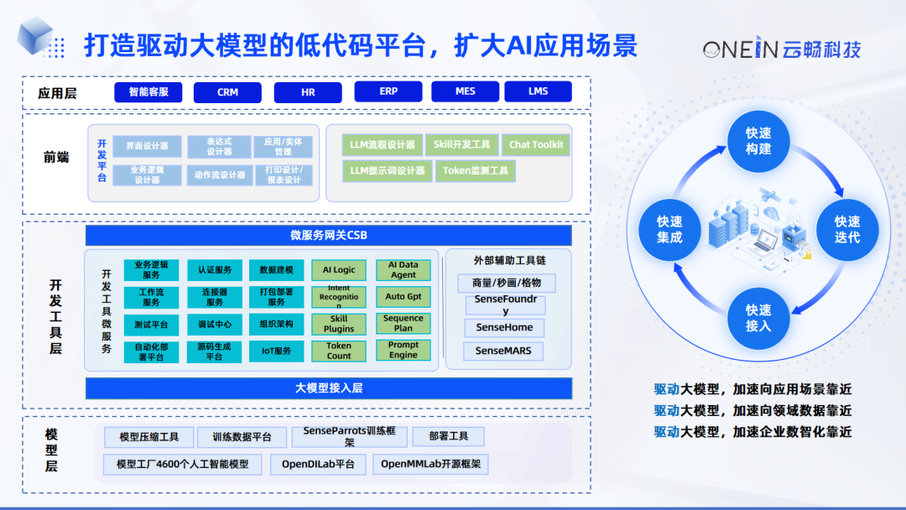Click the SenseFoundry link
Image resolution: width=906 pixels, height=510 pixels.
[504, 304]
